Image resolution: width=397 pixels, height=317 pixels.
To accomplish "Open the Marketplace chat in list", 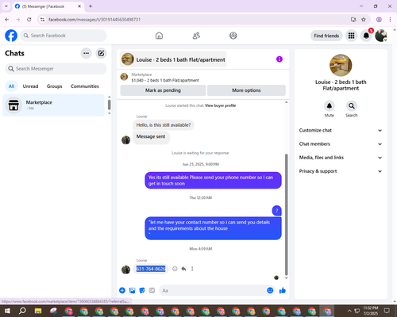I will coord(54,105).
